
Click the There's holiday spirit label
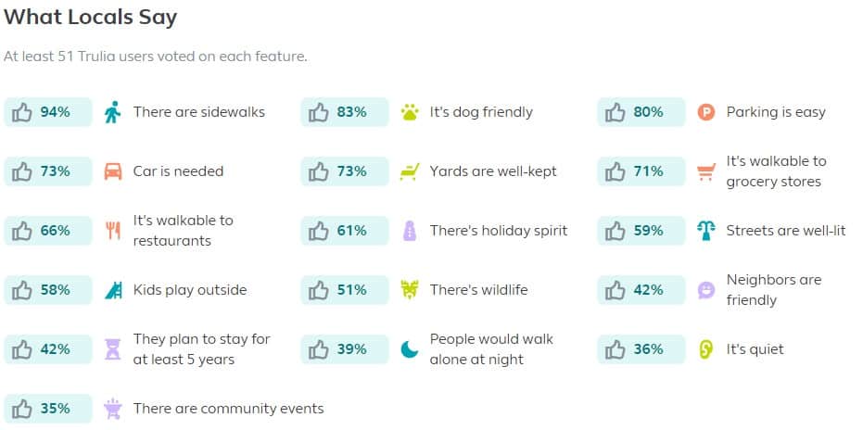499,231
